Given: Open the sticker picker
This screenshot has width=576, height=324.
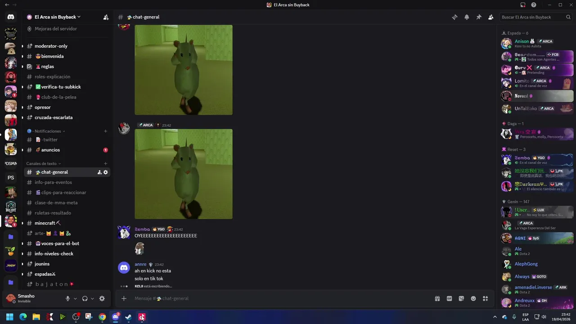Looking at the screenshot, I should click(x=461, y=298).
